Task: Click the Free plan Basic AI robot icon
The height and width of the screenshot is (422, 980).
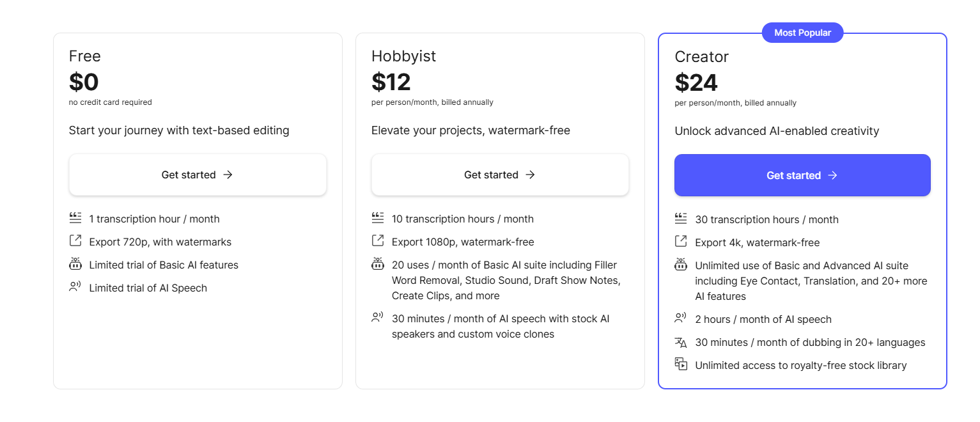Action: click(75, 264)
